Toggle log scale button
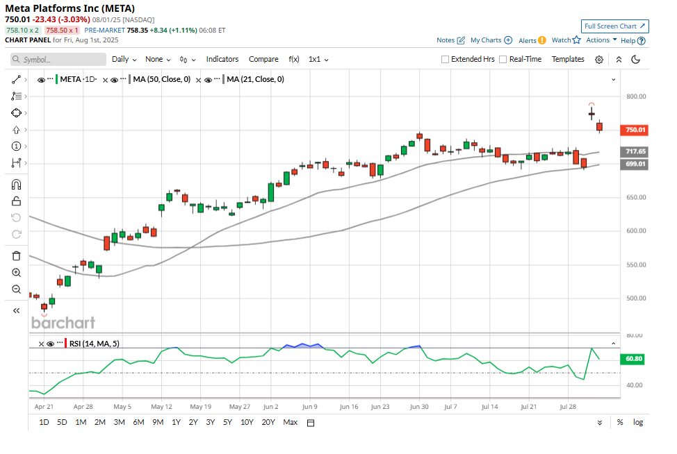677x454 pixels. click(638, 423)
